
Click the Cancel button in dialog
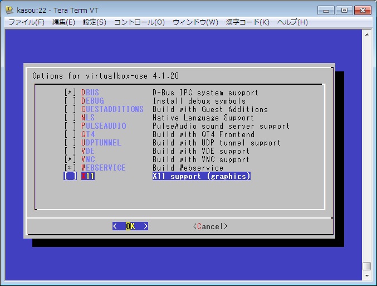point(210,226)
